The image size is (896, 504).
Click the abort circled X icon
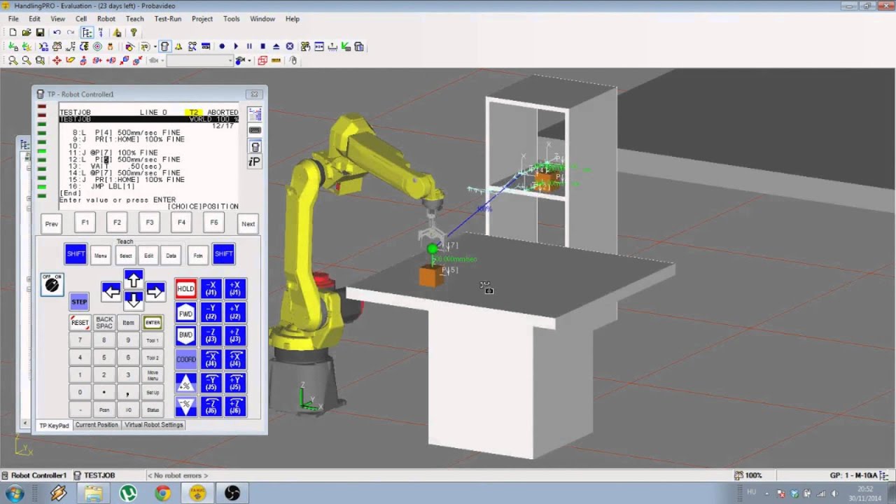coord(290,46)
